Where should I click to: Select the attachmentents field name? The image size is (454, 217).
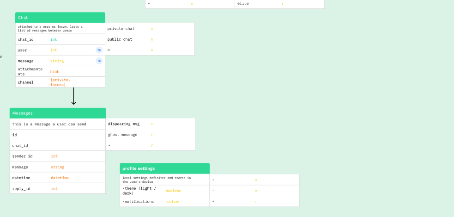click(x=30, y=71)
